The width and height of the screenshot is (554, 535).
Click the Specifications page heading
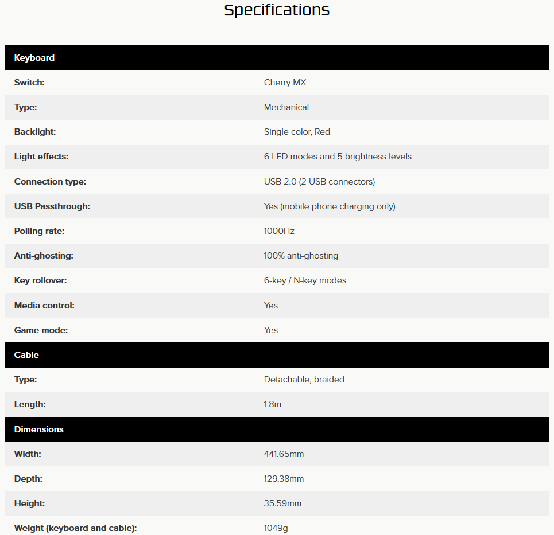[277, 10]
